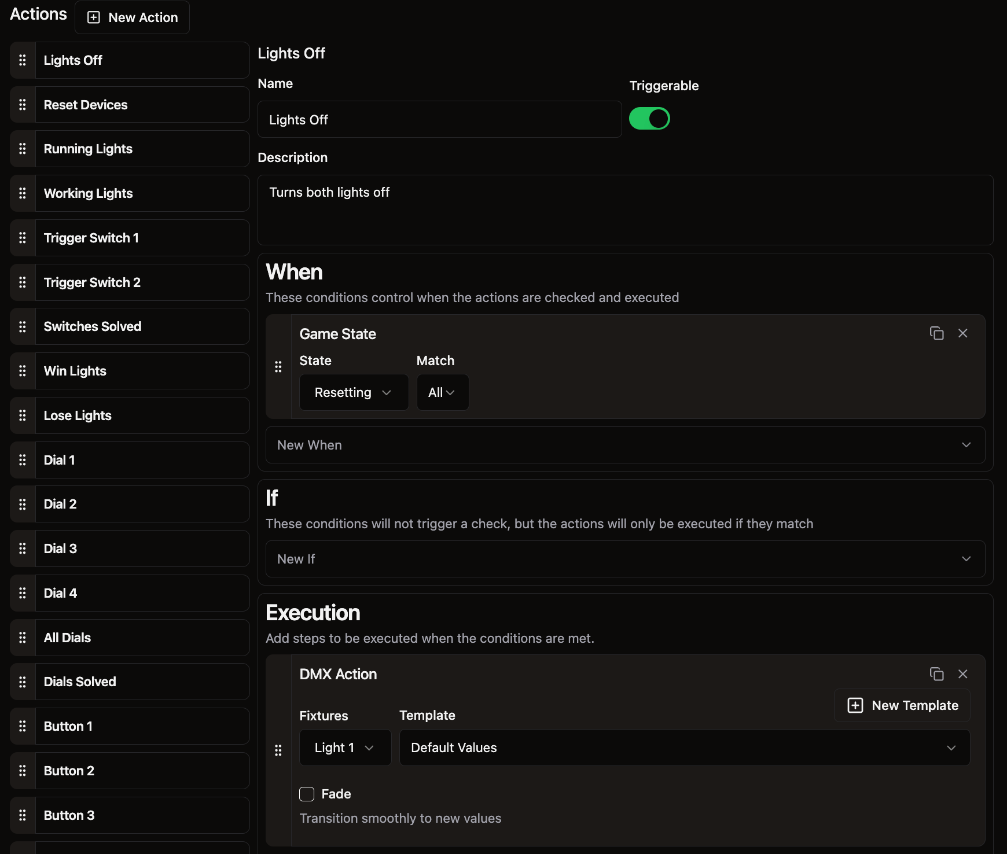The width and height of the screenshot is (1007, 854).
Task: Expand the New When selector
Action: (625, 445)
